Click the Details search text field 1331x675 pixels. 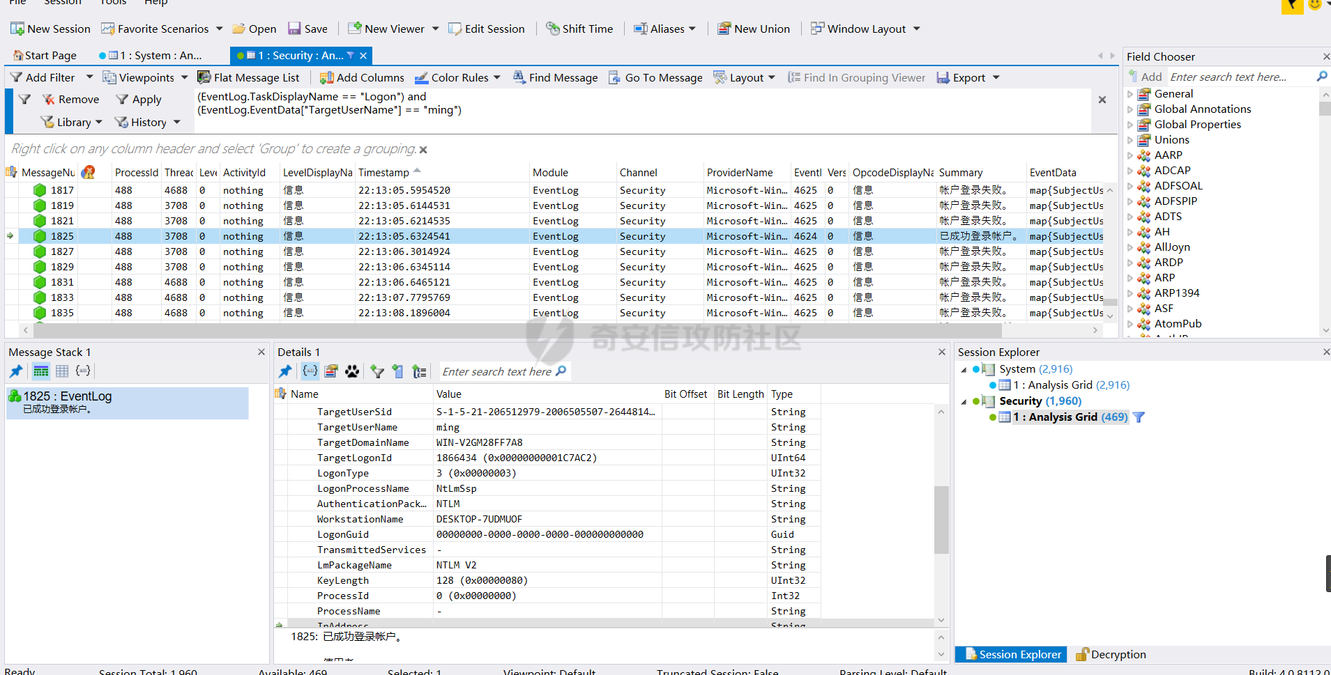[498, 372]
